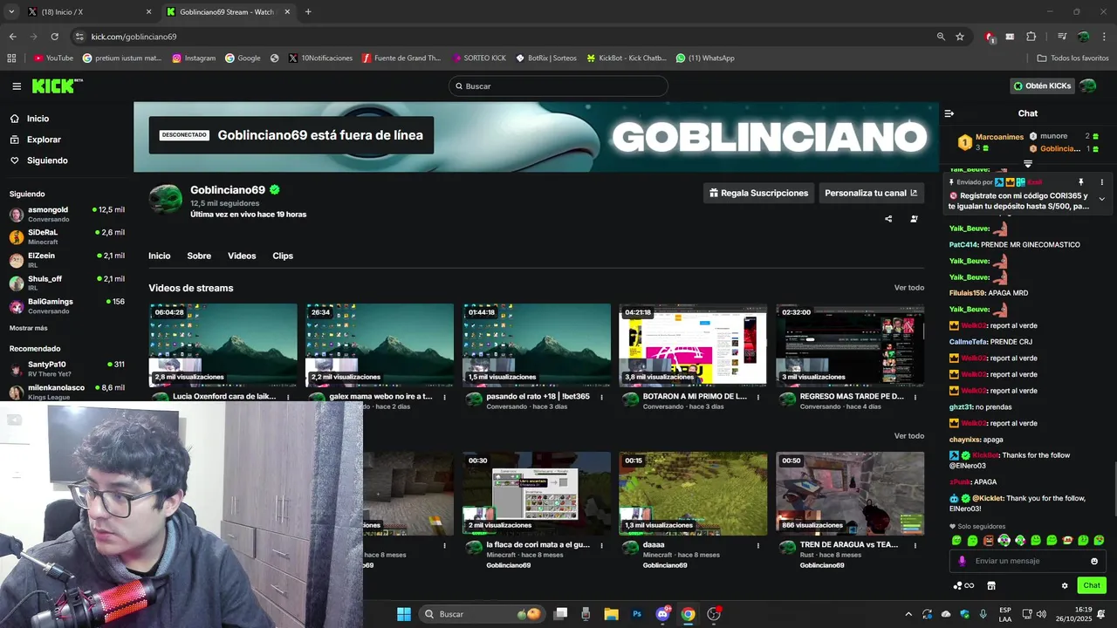Open options menu for 'daaaa' clip
The width and height of the screenshot is (1117, 628).
click(757, 546)
